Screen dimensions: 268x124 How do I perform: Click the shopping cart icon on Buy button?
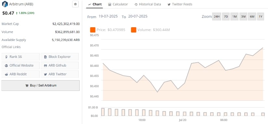point(27,86)
